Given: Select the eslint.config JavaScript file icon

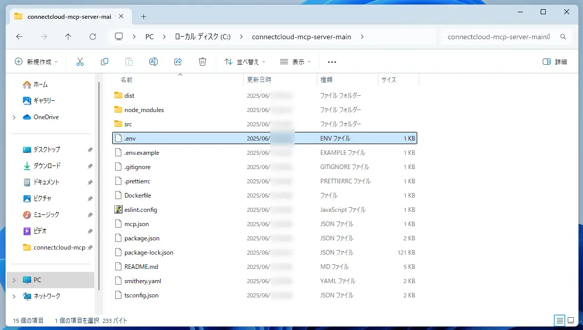Looking at the screenshot, I should click(x=118, y=209).
